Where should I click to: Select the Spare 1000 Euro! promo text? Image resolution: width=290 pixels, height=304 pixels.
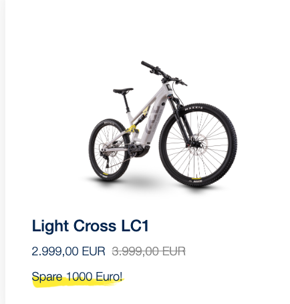[x=78, y=277]
